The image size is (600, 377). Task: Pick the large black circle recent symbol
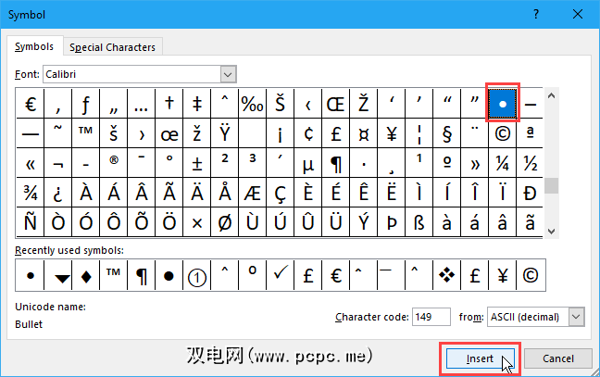(169, 275)
